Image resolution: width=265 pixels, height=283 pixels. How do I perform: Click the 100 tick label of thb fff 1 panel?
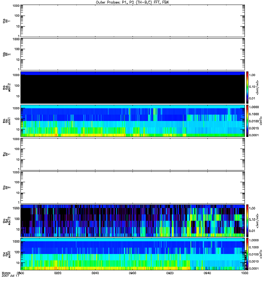(17, 16)
